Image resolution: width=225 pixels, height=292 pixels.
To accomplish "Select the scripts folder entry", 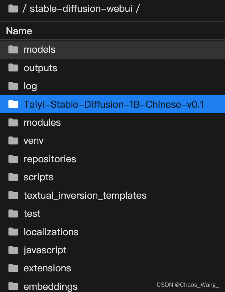I will pyautogui.click(x=112, y=177).
